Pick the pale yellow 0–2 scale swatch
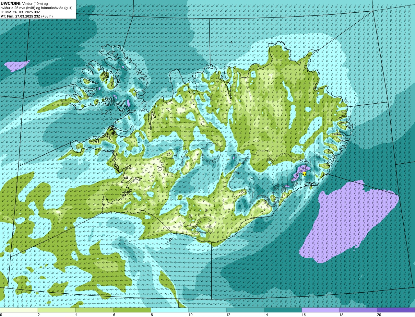The width and height of the screenshot is (415, 317). tap(19, 310)
